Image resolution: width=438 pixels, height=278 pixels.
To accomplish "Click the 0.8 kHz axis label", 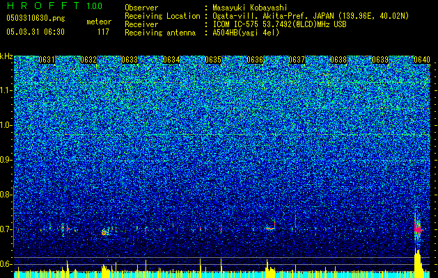I will tap(6, 195).
